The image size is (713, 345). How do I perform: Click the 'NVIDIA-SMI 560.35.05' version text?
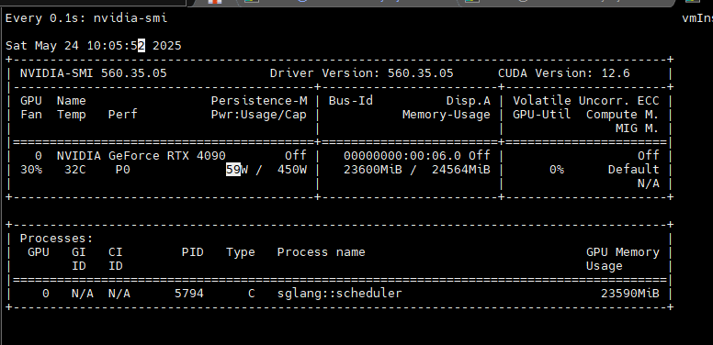coord(94,73)
